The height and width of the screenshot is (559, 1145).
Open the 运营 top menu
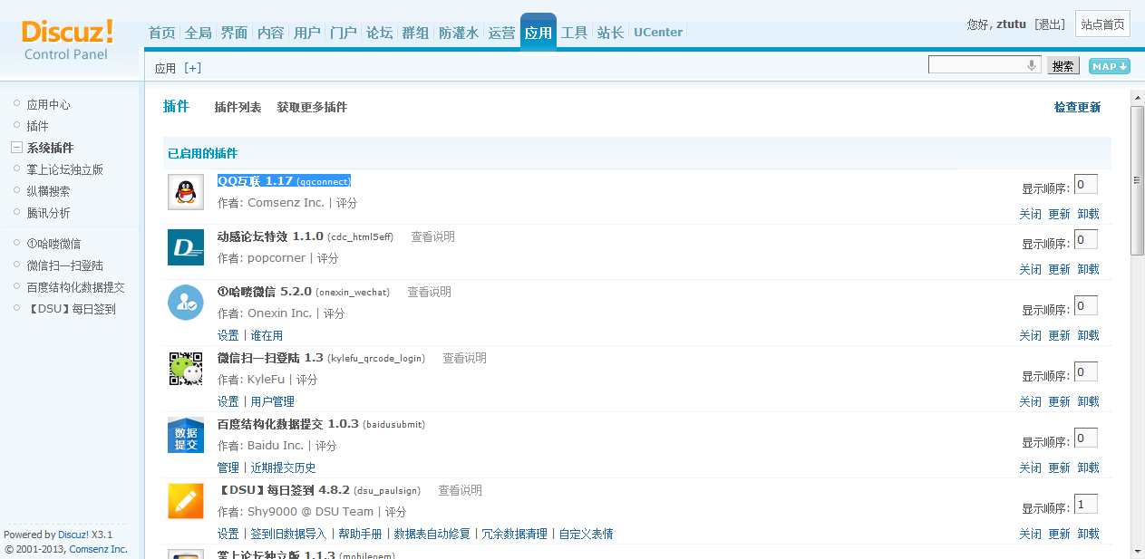click(501, 33)
